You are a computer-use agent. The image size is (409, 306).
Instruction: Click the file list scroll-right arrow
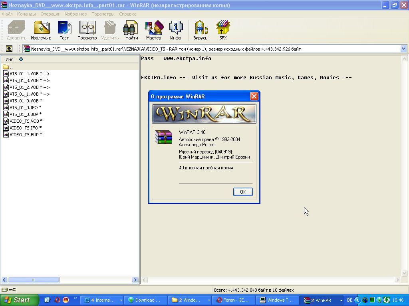pos(135,280)
